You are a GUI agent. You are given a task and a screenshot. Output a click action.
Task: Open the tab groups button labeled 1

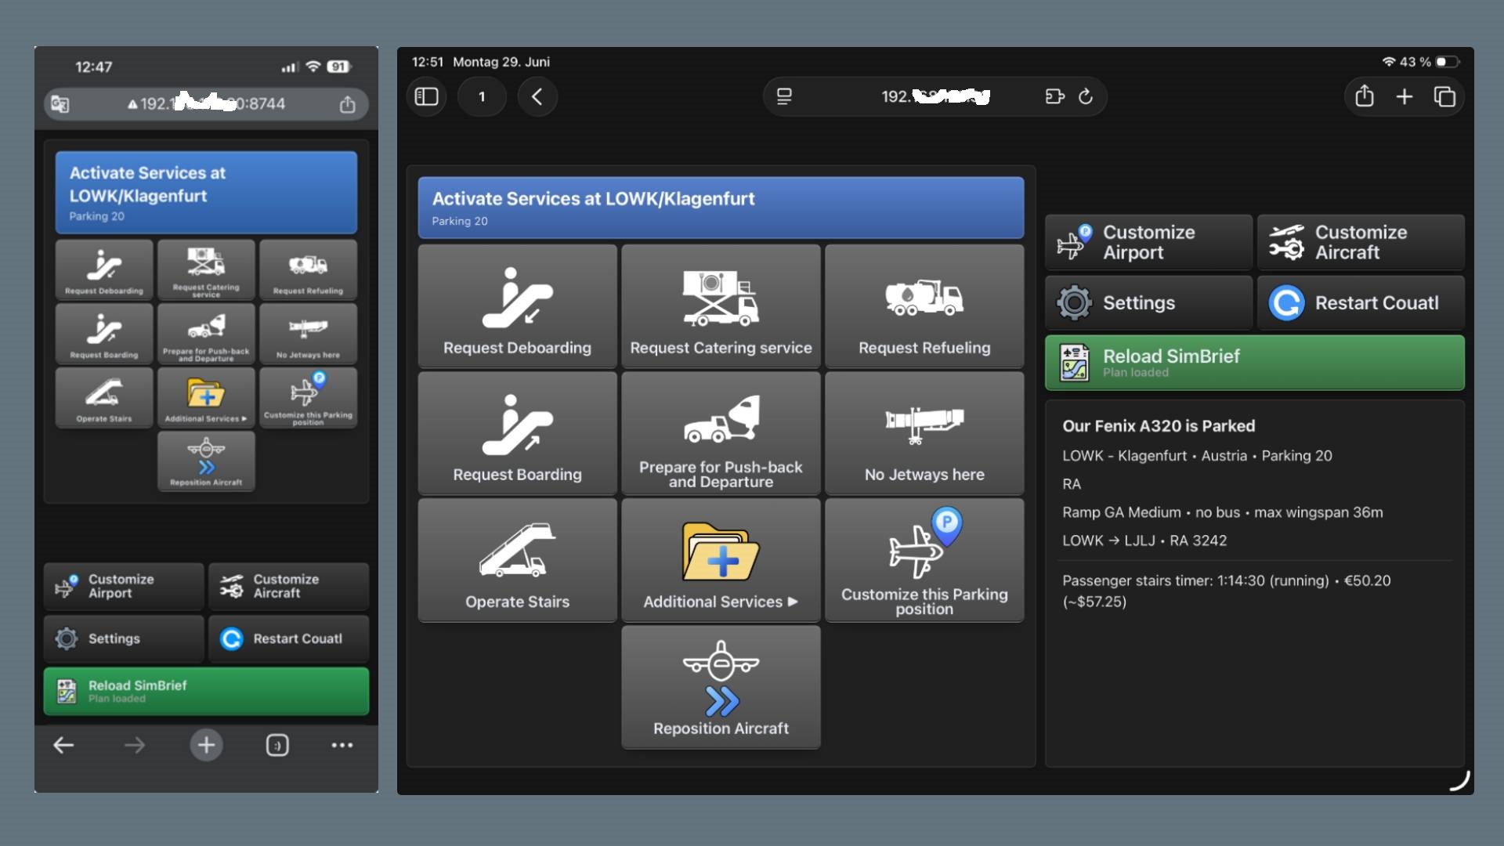tap(482, 96)
